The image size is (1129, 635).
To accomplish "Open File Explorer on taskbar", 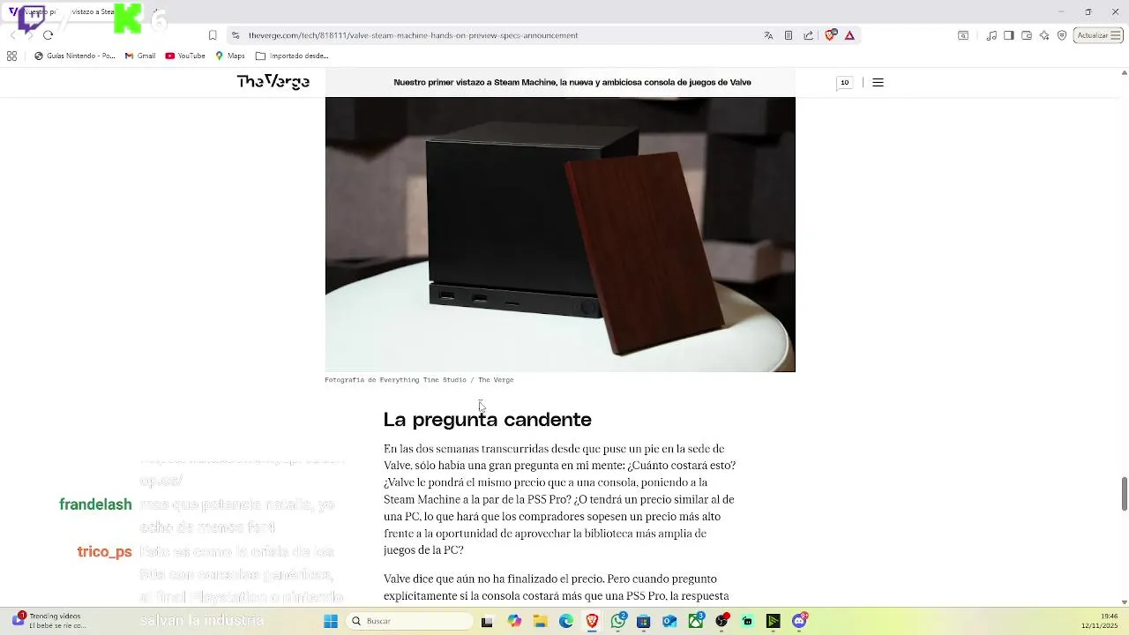I will tap(540, 621).
